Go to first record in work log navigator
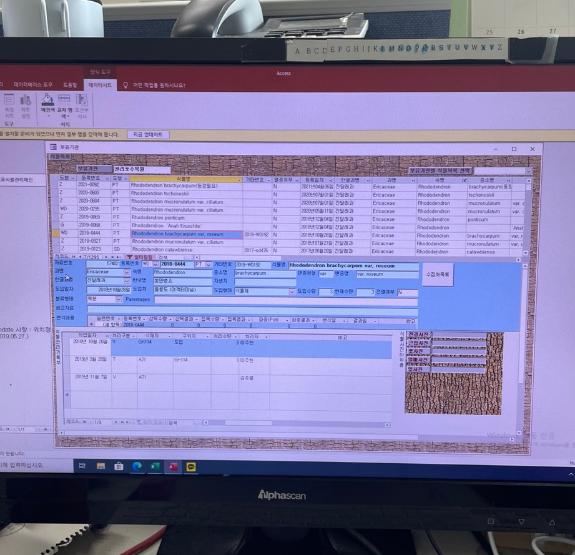The image size is (575, 555). 84,422
